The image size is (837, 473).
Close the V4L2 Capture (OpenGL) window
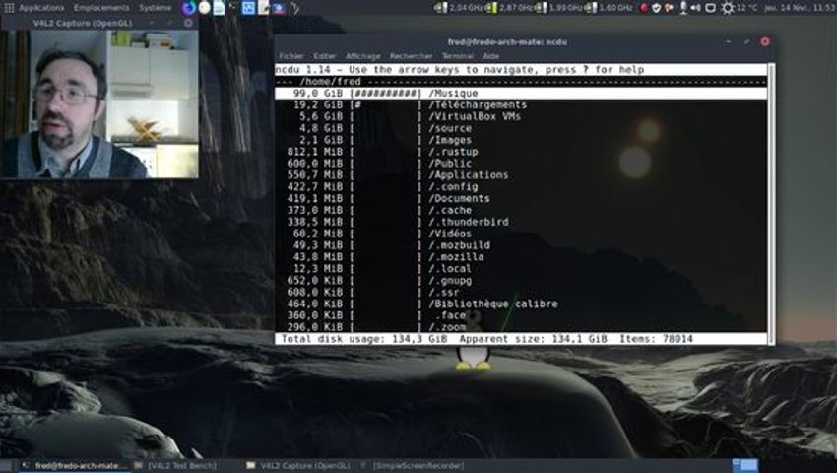coord(188,23)
